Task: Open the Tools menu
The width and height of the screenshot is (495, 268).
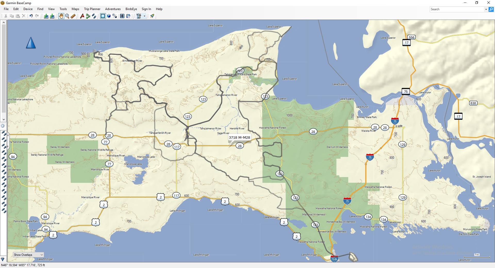Action: pos(63,9)
